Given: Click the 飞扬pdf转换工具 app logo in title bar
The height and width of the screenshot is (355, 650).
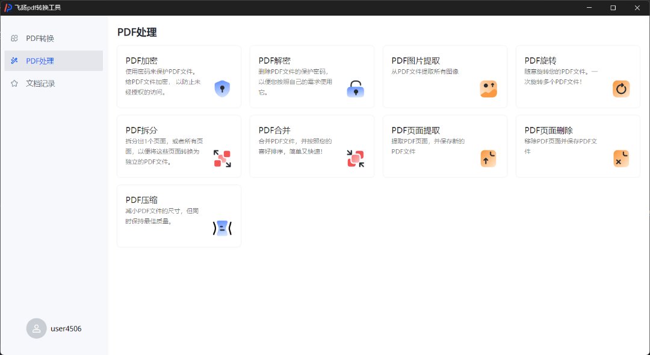Looking at the screenshot, I should pos(8,8).
